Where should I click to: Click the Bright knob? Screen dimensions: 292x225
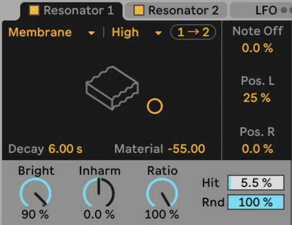click(36, 193)
